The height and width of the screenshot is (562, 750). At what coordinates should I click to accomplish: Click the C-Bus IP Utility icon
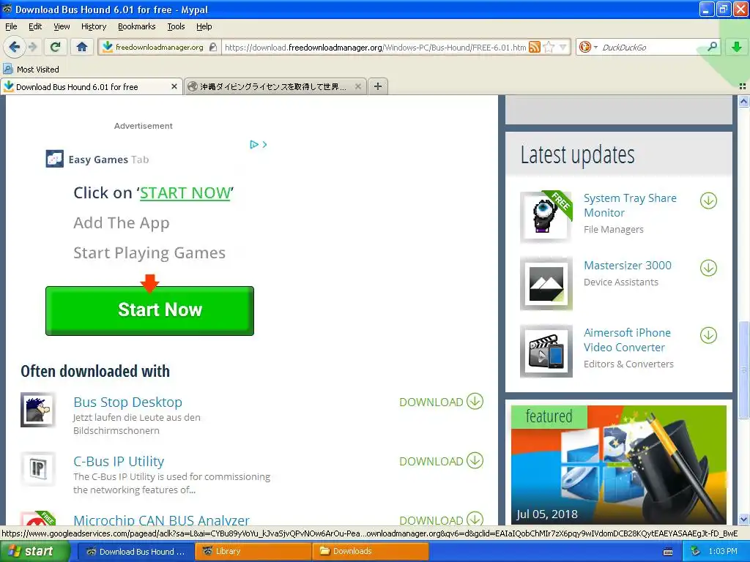coord(38,469)
